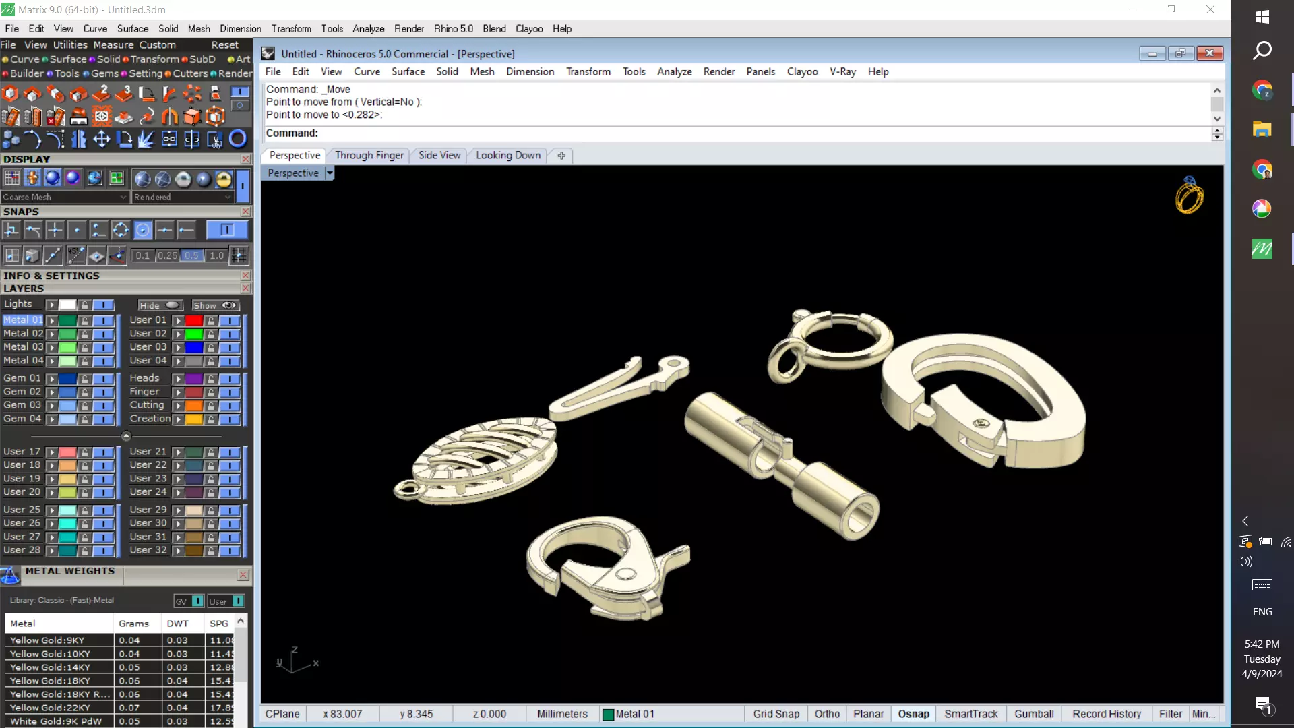This screenshot has height=728, width=1294.
Task: Click the Show layers button
Action: (215, 305)
